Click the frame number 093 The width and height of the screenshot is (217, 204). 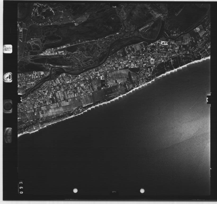(21, 187)
